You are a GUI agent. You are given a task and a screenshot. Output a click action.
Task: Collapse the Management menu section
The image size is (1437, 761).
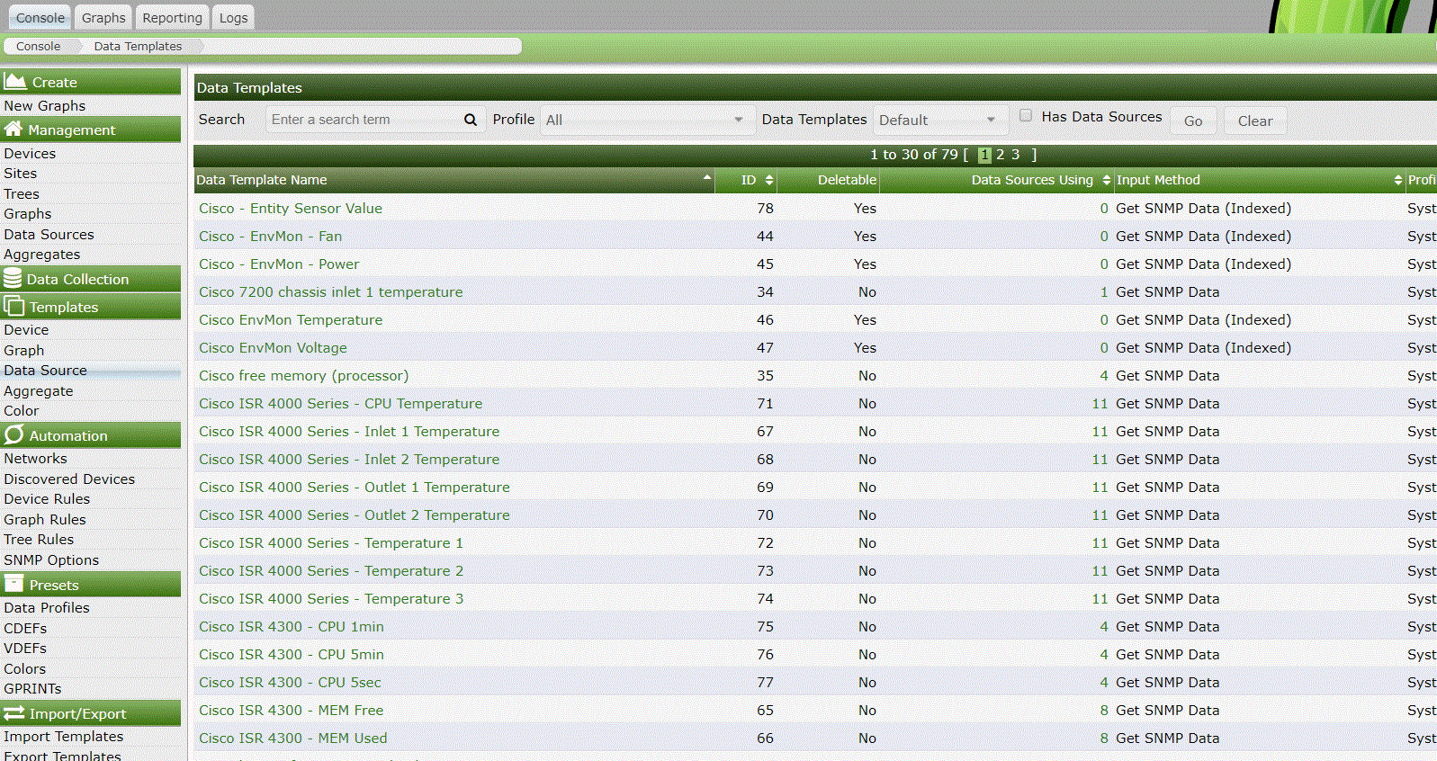(x=90, y=130)
